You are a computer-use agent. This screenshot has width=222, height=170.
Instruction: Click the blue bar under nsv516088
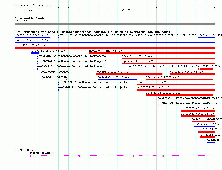click(211, 142)
